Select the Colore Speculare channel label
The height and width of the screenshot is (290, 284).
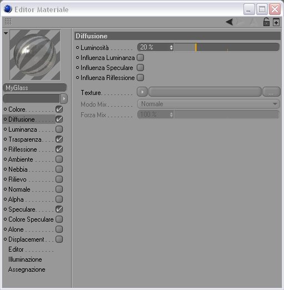click(x=31, y=219)
